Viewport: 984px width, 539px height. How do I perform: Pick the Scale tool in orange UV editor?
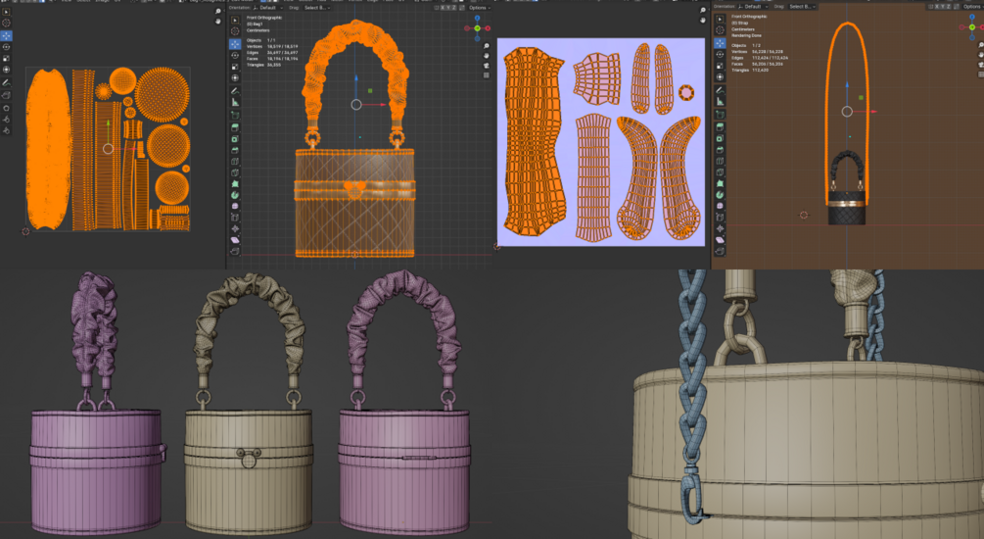click(6, 59)
